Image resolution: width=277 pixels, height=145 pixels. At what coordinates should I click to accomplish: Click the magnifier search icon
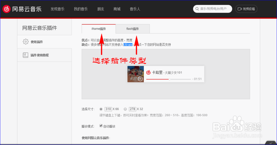point(197,9)
